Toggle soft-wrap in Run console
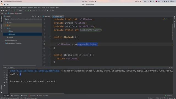This screenshot has height=99, width=176. coord(7,75)
